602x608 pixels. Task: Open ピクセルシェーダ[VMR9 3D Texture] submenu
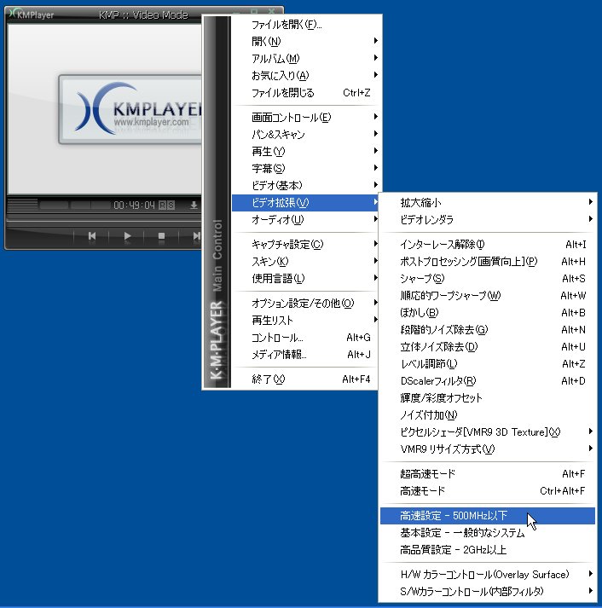488,432
